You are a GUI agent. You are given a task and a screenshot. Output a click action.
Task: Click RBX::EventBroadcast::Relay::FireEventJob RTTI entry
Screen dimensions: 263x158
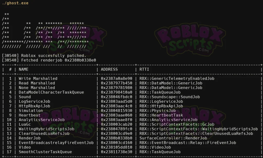pyautogui.click(x=188, y=143)
